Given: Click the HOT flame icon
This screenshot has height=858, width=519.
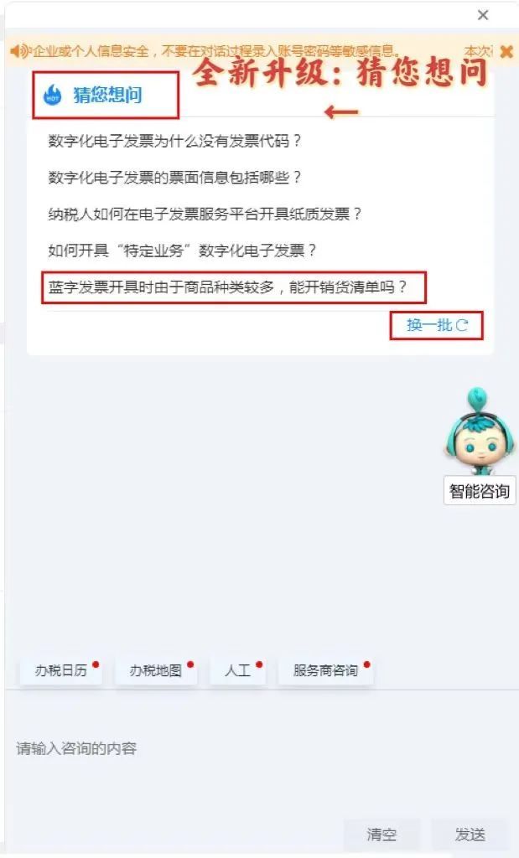Looking at the screenshot, I should (53, 96).
